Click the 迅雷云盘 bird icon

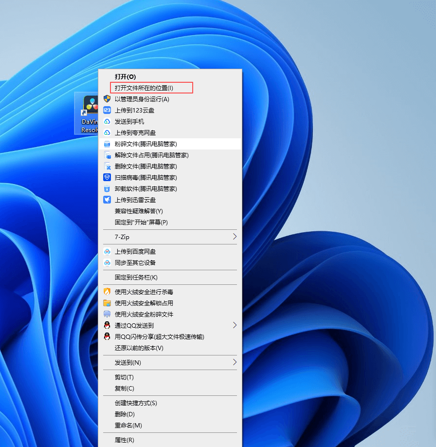point(107,200)
